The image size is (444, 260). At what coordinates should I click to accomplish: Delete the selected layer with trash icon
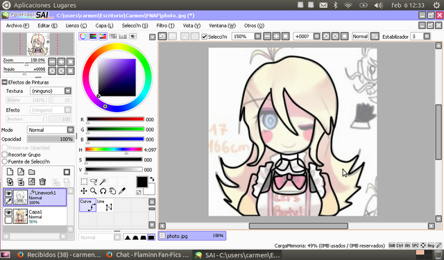coord(42,182)
